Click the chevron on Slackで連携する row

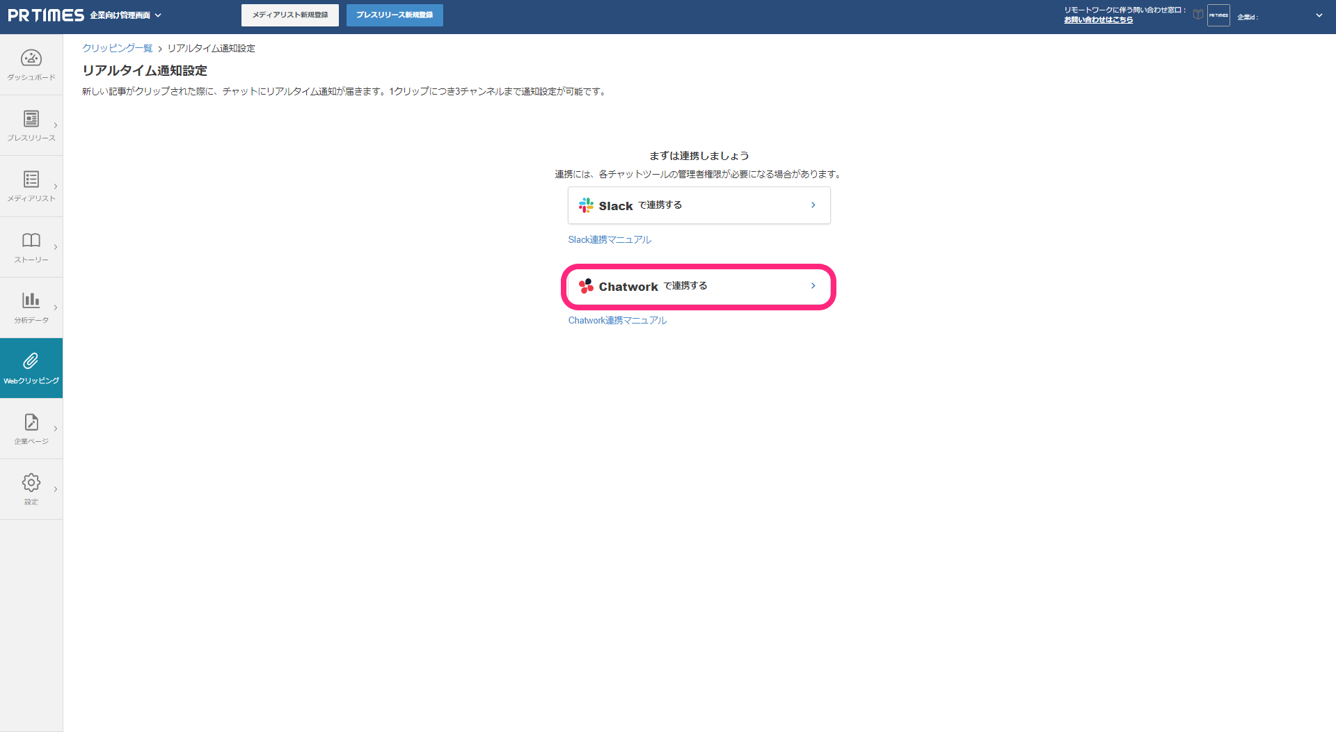pyautogui.click(x=812, y=205)
